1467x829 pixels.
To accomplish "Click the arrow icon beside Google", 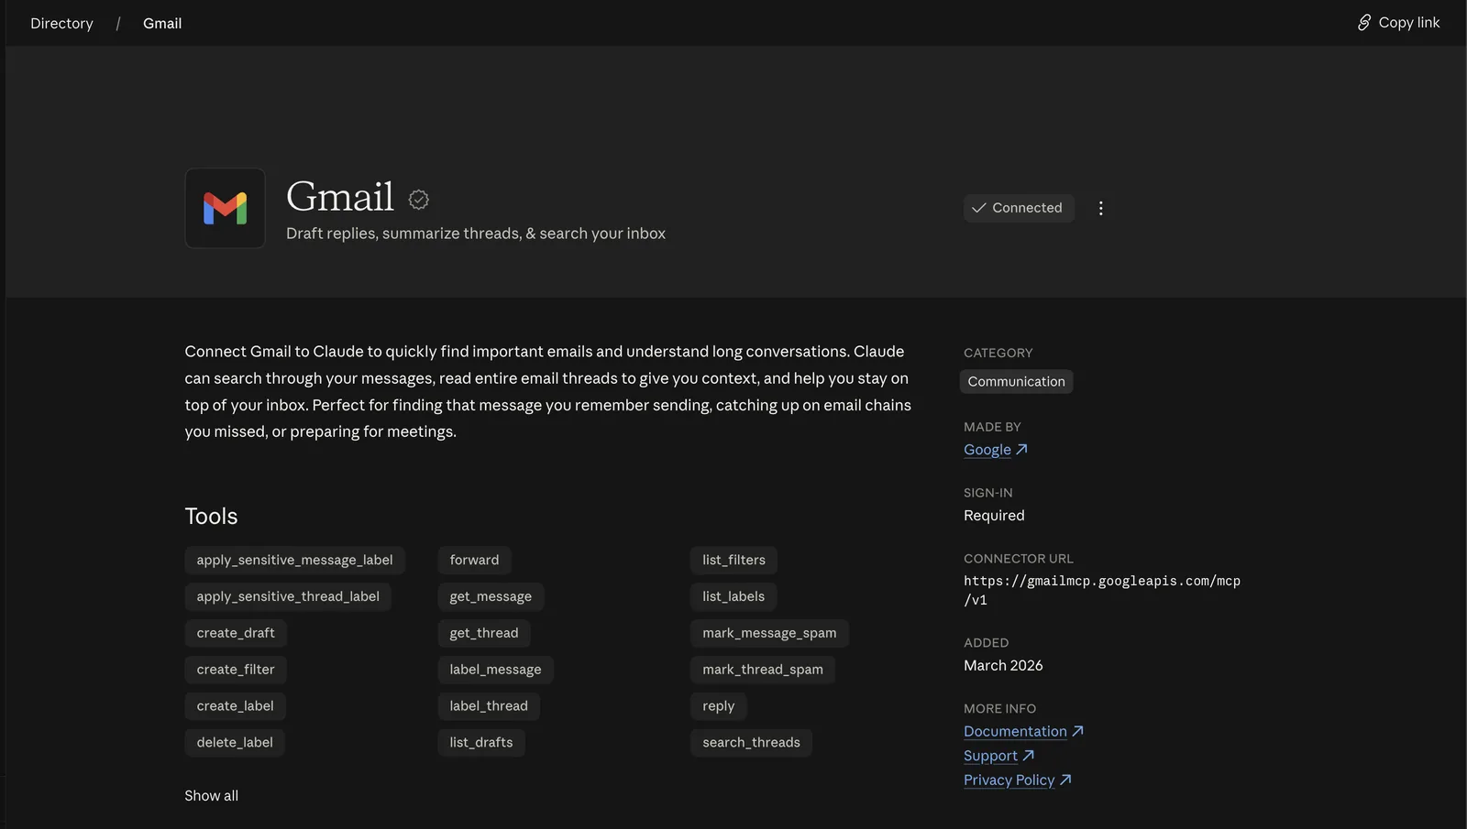I will (1021, 449).
